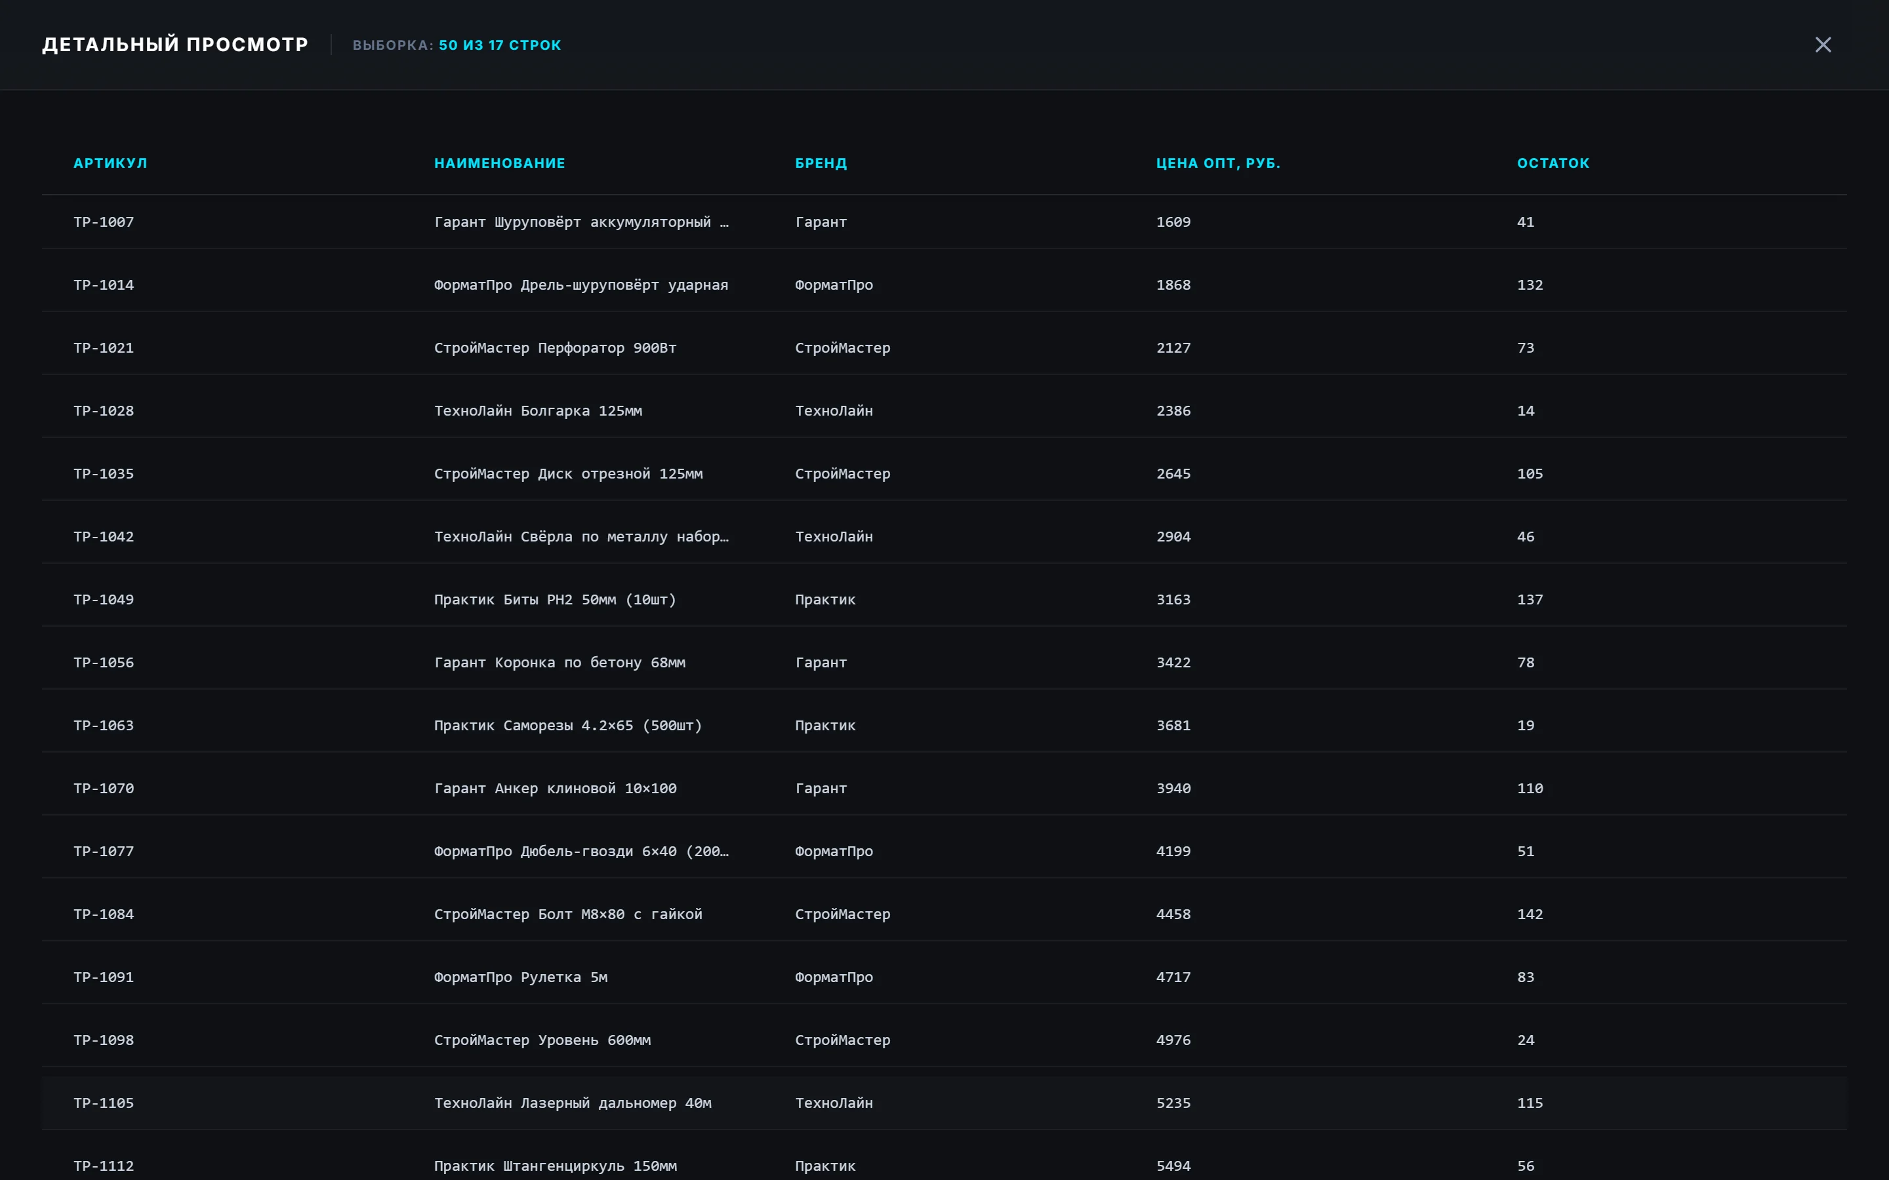Click article TP-1035

click(104, 474)
